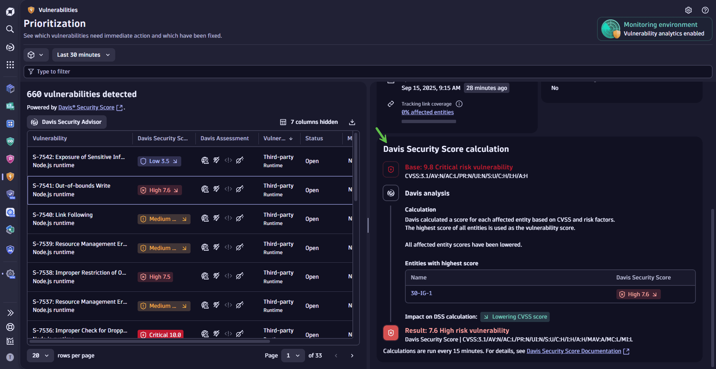Viewport: 716px width, 369px height.
Task: Click the Tracking link coverage info icon
Action: pyautogui.click(x=459, y=104)
